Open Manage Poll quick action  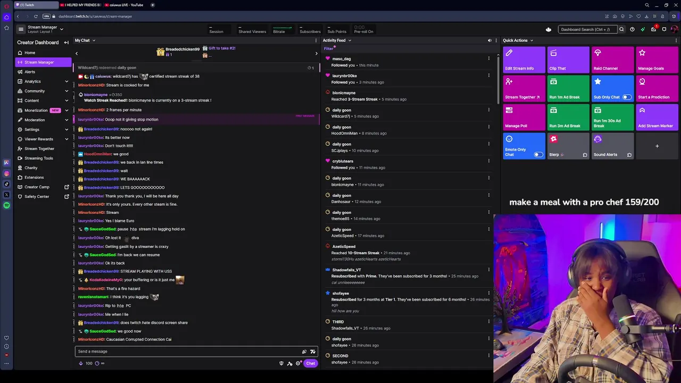click(x=524, y=117)
